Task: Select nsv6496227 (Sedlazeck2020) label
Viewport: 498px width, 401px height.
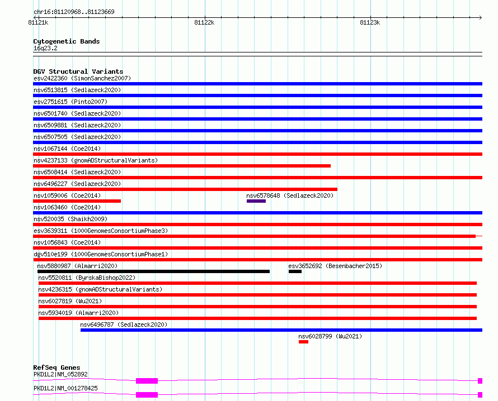Action: click(77, 184)
